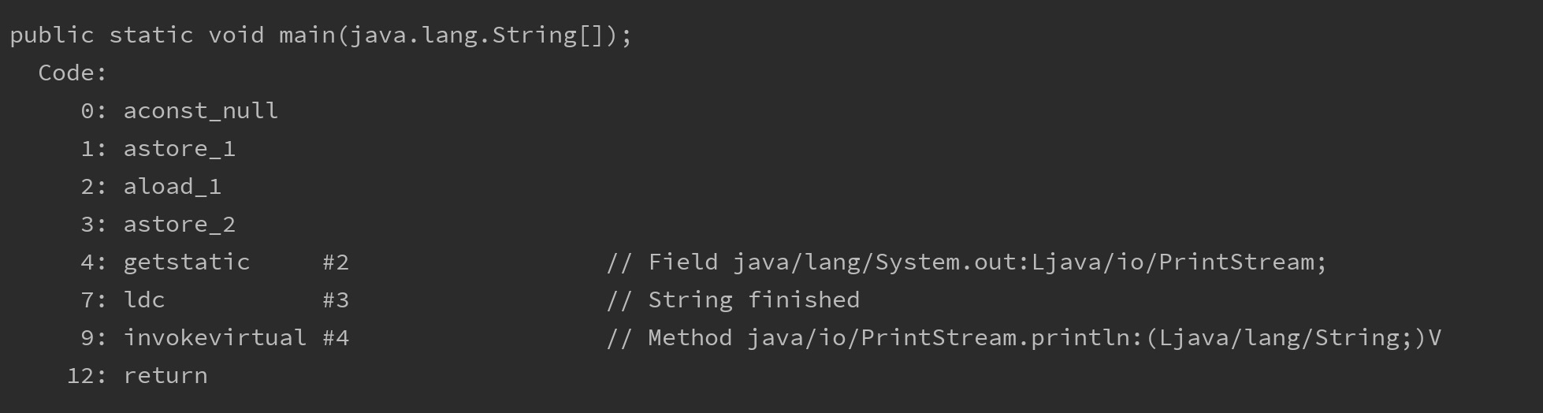Click the #2 constant pool reference
1543x413 pixels.
click(336, 262)
